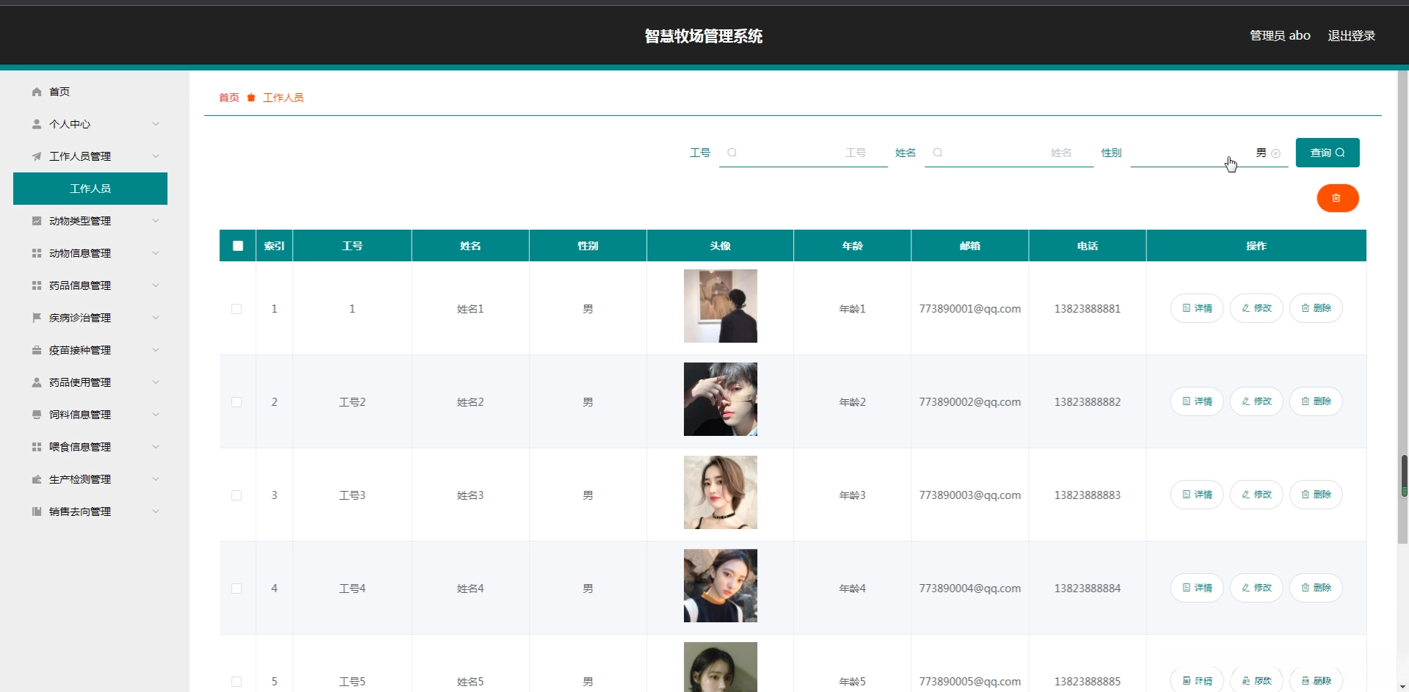
Task: Open avatar thumbnail of 姓名2
Action: [x=721, y=399]
